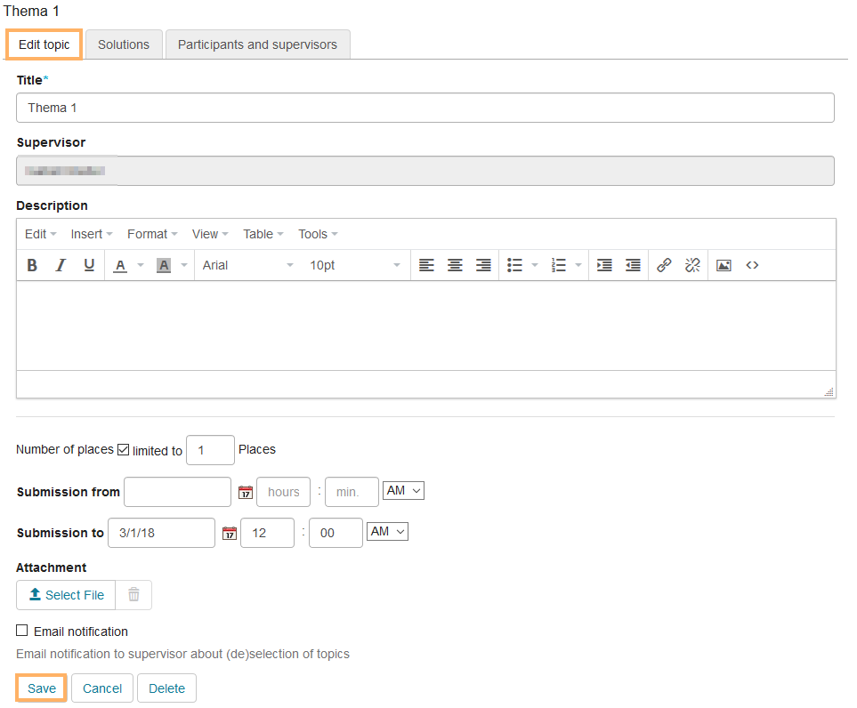This screenshot has width=857, height=708.
Task: Insert an image into the description
Action: (x=724, y=265)
